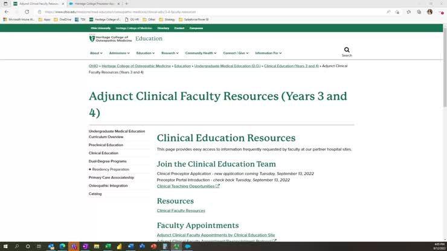The height and width of the screenshot is (251, 447).
Task: Open Clinical Faculty Resources link
Action: click(181, 211)
